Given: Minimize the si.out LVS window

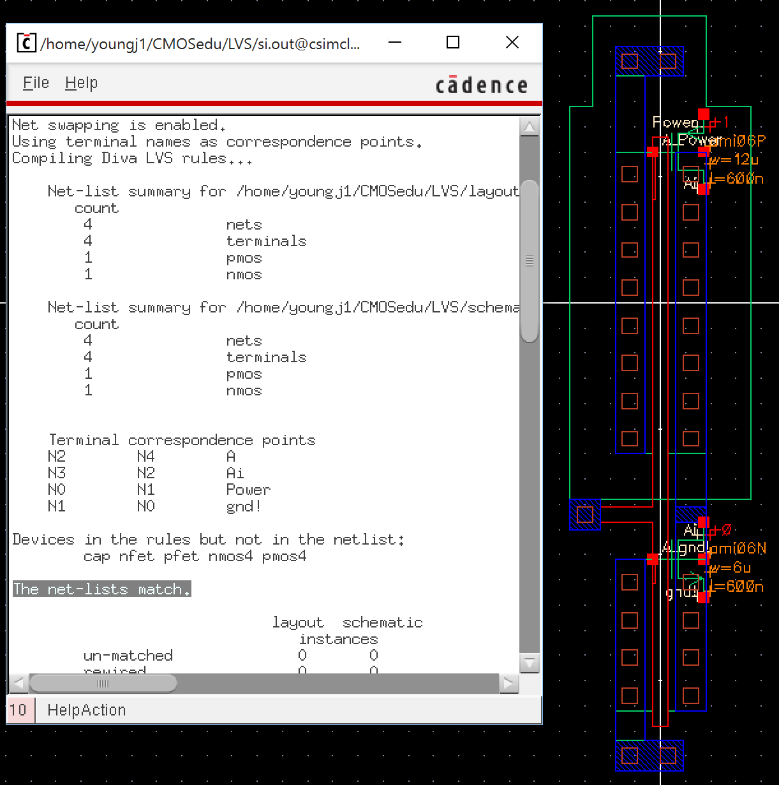Looking at the screenshot, I should [395, 43].
